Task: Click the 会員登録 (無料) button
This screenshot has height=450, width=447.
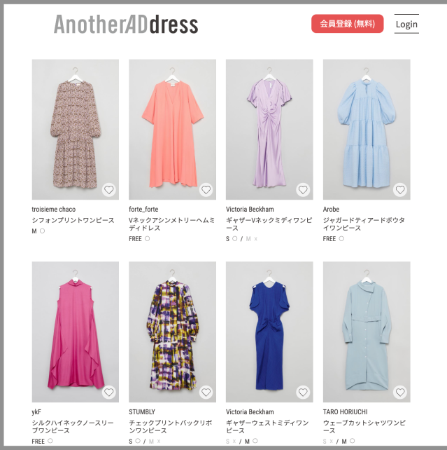Action: coord(348,24)
